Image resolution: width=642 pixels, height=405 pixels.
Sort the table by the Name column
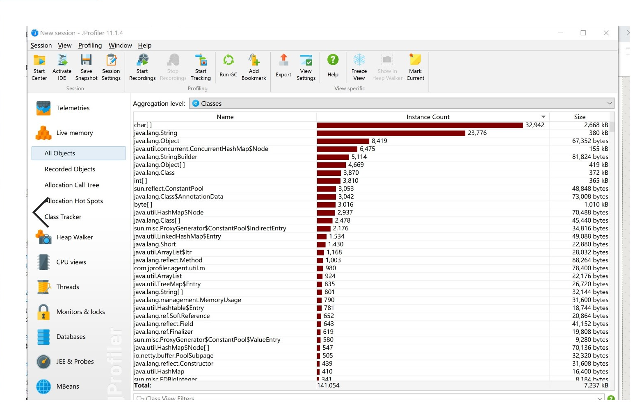(225, 117)
